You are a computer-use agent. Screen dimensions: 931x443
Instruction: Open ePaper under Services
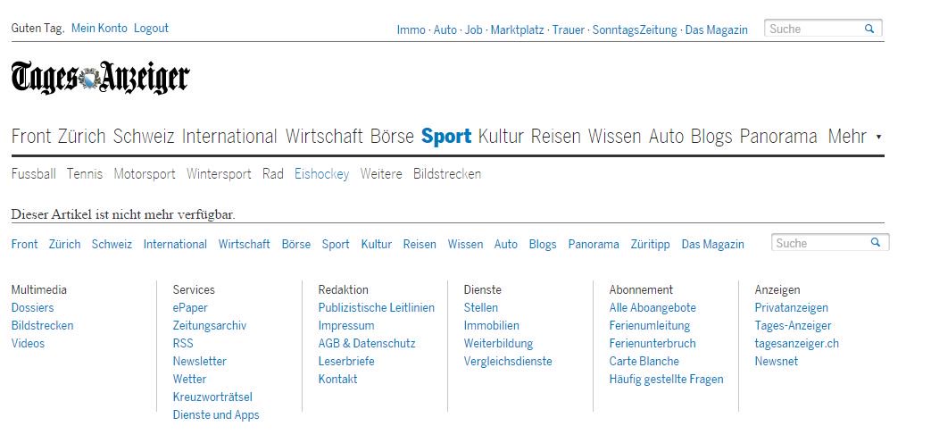[190, 307]
